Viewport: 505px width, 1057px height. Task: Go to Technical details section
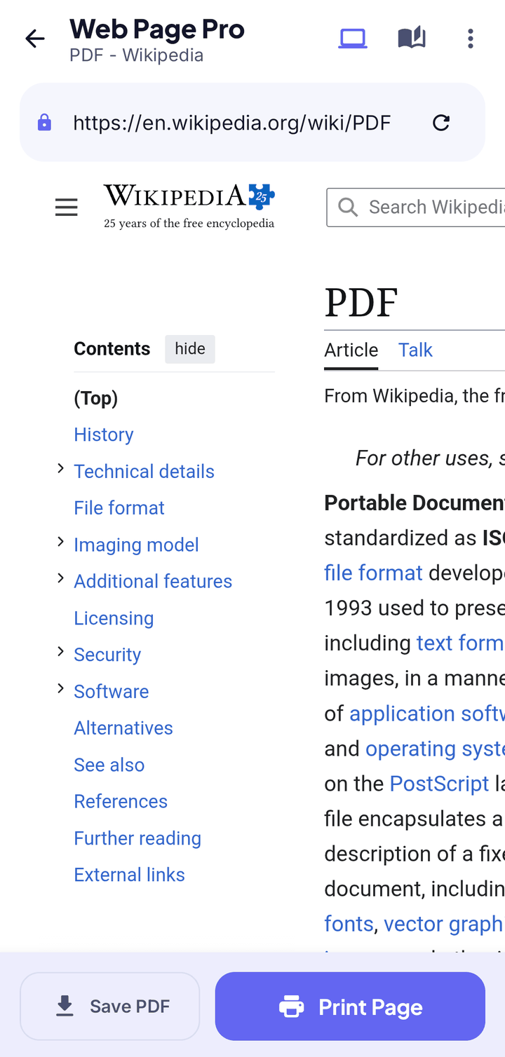pos(144,471)
